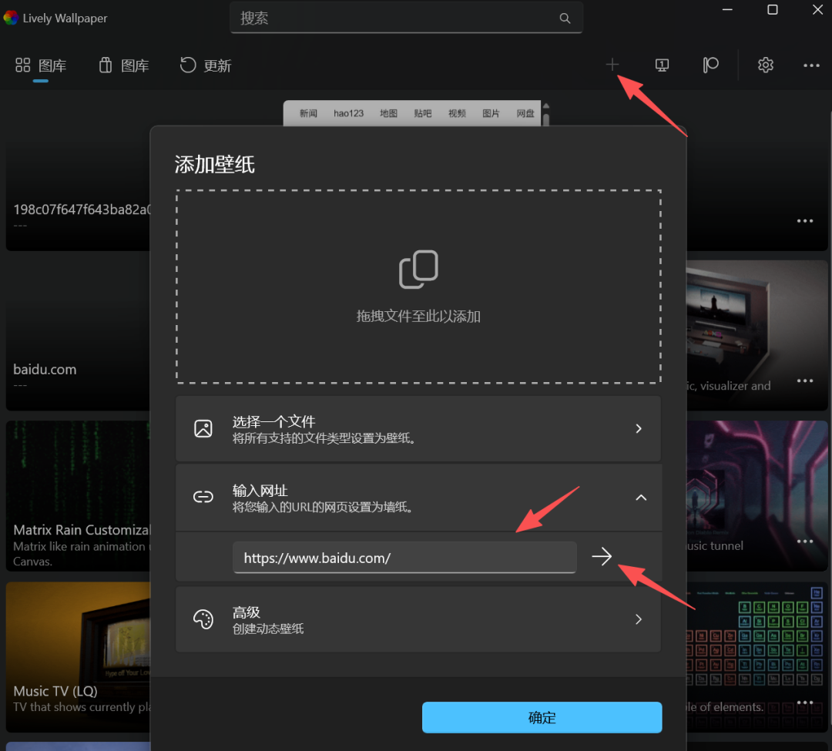832x751 pixels.
Task: Click the 更新 refresh icon
Action: click(188, 65)
